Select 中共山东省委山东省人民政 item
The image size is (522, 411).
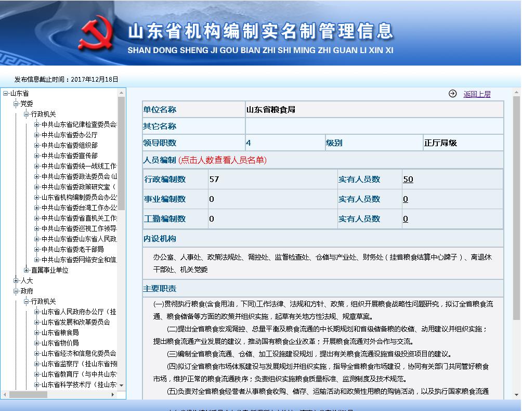pos(79,239)
